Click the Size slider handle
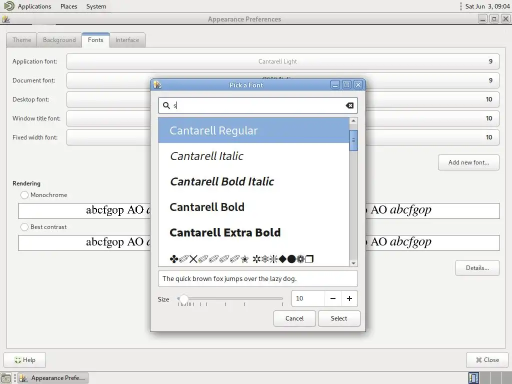Image resolution: width=512 pixels, height=384 pixels. coord(184,298)
